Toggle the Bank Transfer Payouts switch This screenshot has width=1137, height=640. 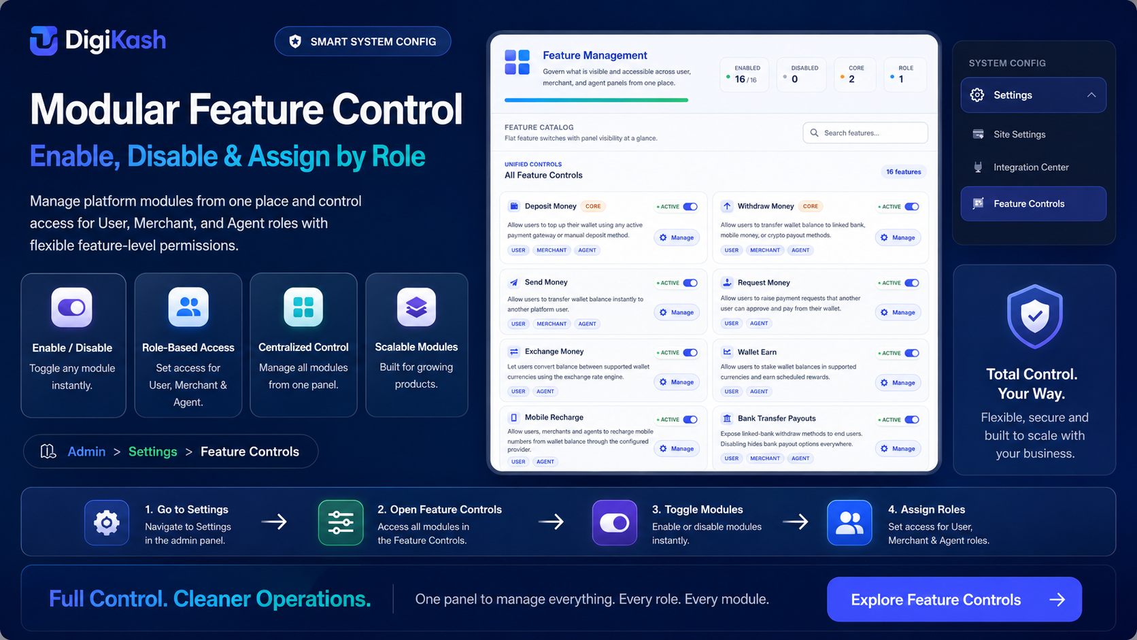(912, 420)
